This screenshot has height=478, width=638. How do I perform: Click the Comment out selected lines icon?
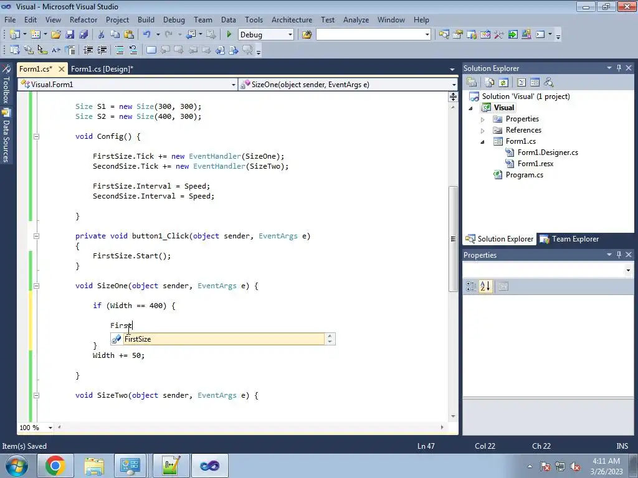tap(120, 50)
